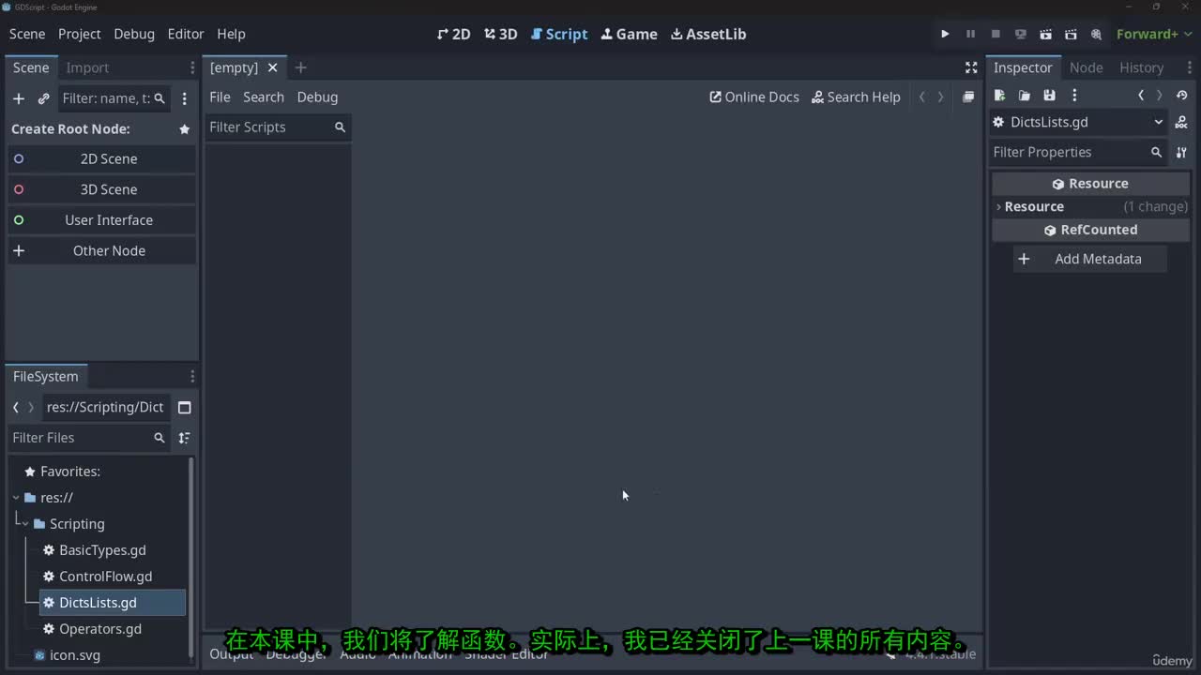Toggle FileSystem split mode icon

click(x=184, y=408)
